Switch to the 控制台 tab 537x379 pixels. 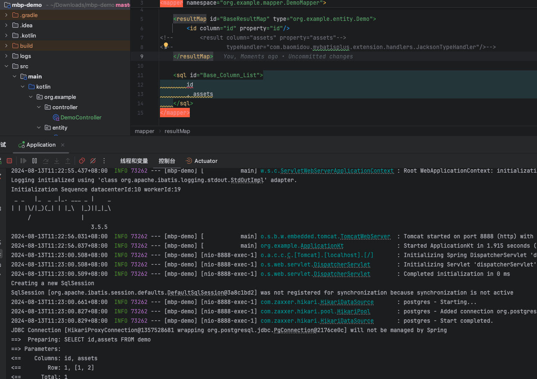(167, 161)
